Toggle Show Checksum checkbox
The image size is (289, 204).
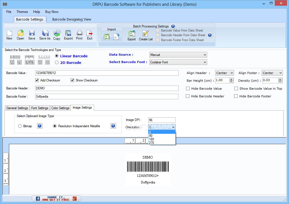[72, 80]
